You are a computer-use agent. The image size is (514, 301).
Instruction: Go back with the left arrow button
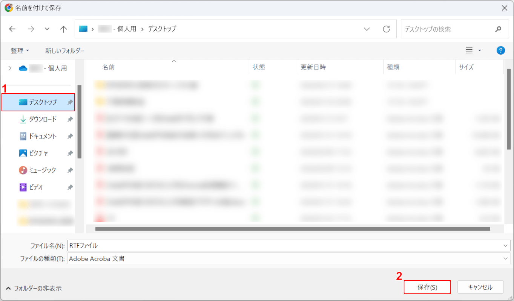point(12,29)
